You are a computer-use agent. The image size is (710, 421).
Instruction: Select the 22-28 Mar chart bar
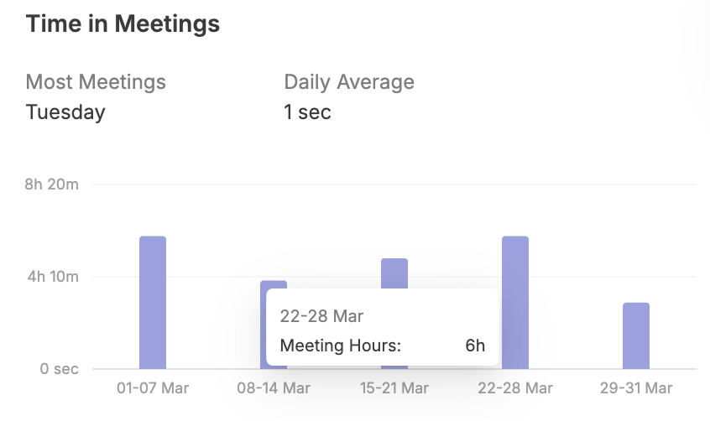(x=515, y=302)
